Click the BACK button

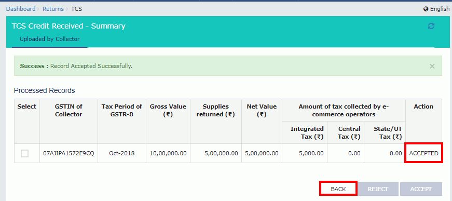[x=338, y=189]
